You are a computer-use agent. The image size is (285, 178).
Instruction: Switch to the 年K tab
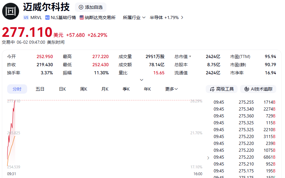click(147, 89)
